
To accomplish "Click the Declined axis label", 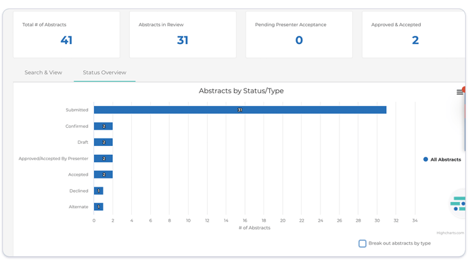I will [79, 191].
